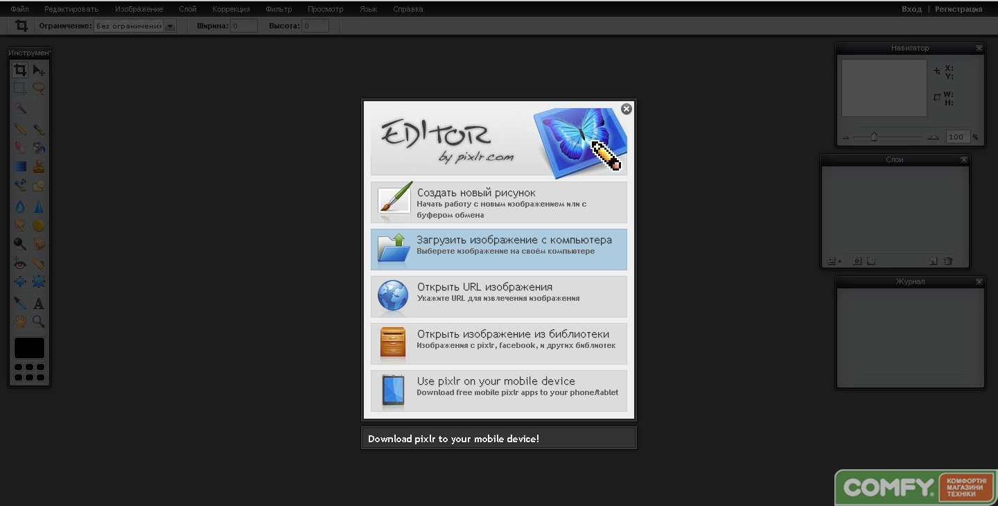The width and height of the screenshot is (998, 506).
Task: Select the Red Eye Reduction tool
Action: [x=20, y=263]
